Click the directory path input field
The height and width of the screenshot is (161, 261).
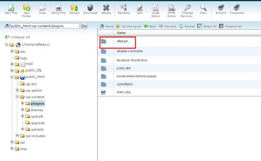point(45,26)
